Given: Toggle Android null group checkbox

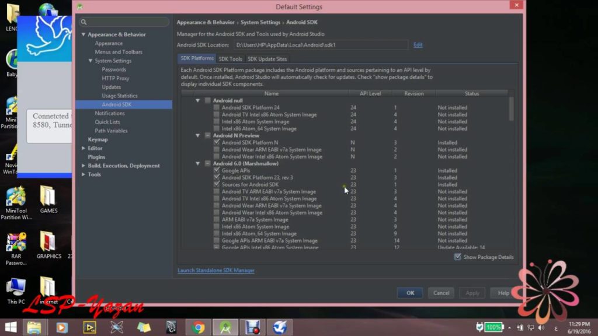Looking at the screenshot, I should 207,100.
